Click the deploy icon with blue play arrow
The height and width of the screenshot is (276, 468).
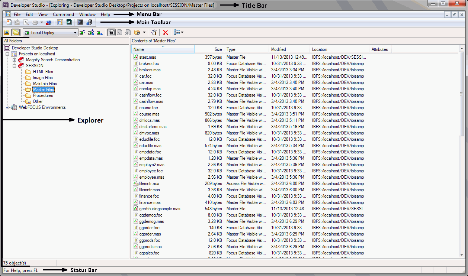pos(99,33)
